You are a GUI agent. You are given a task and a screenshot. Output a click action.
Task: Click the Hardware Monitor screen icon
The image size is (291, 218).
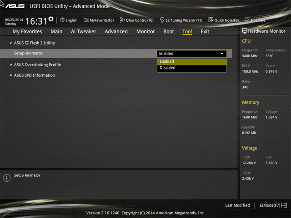(245, 31)
